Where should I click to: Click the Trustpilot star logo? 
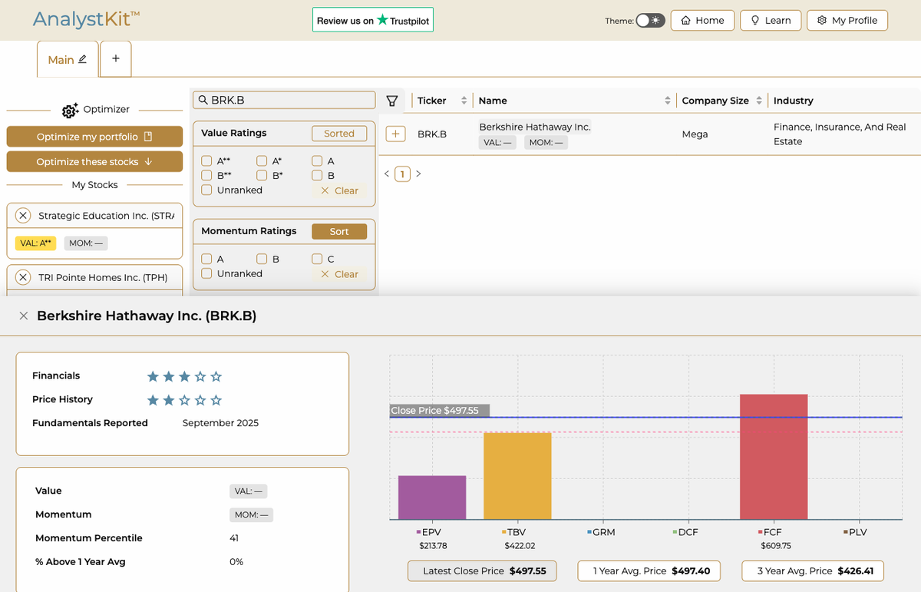(x=382, y=20)
